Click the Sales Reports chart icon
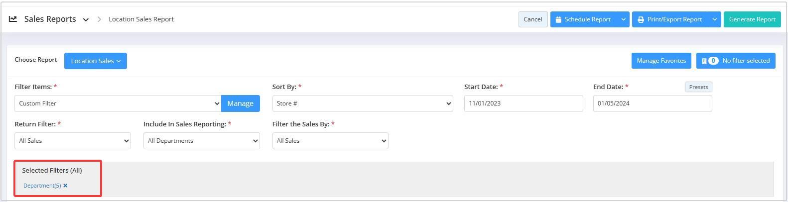 [13, 19]
